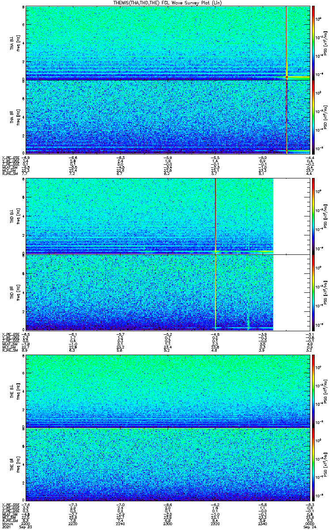Click the THA B-perpendicular spectrogram panel
Viewport: 331px width, 530px height.
[168, 43]
